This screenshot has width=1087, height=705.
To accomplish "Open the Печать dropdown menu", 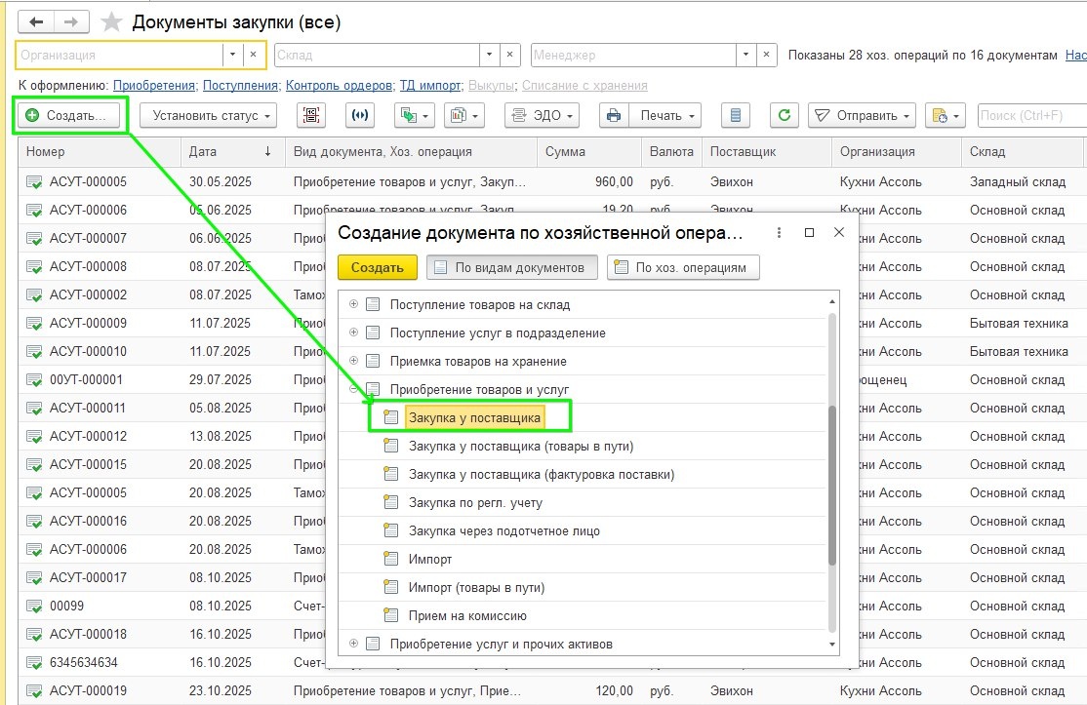I will pos(665,116).
